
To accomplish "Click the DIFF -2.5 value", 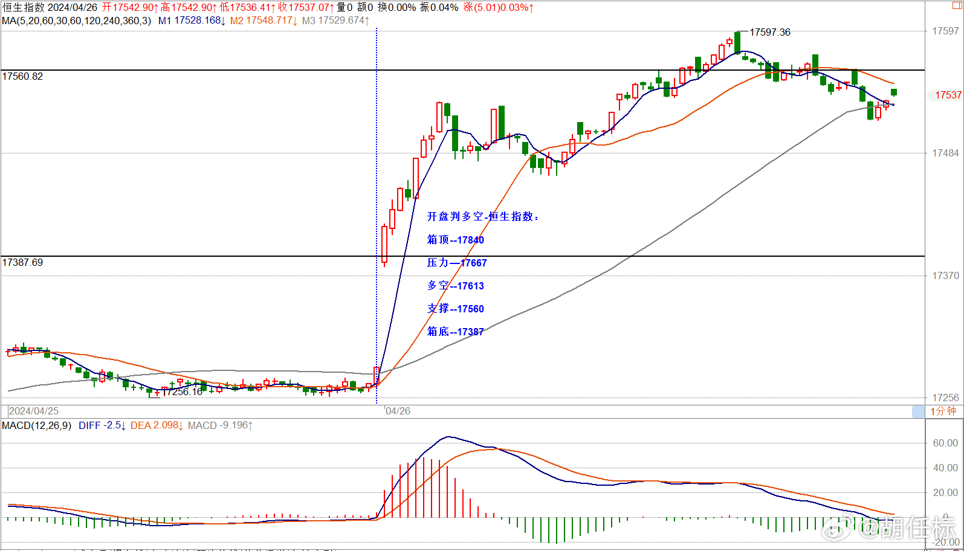I will pyautogui.click(x=102, y=425).
